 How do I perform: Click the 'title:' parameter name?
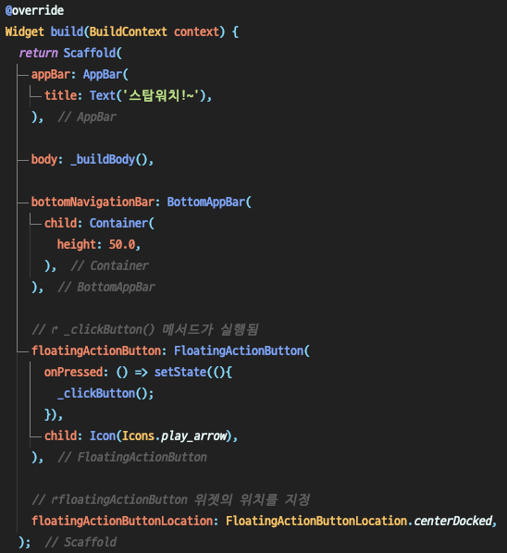click(63, 95)
